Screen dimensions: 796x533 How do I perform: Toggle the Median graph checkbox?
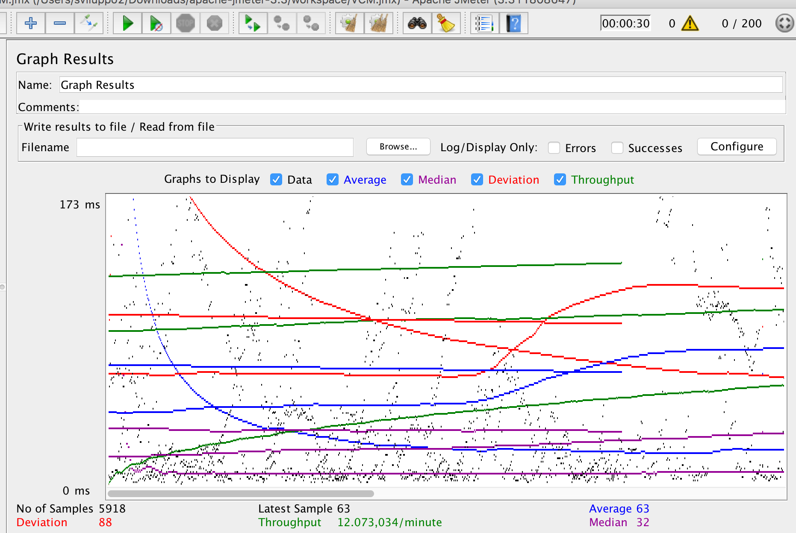click(x=407, y=179)
